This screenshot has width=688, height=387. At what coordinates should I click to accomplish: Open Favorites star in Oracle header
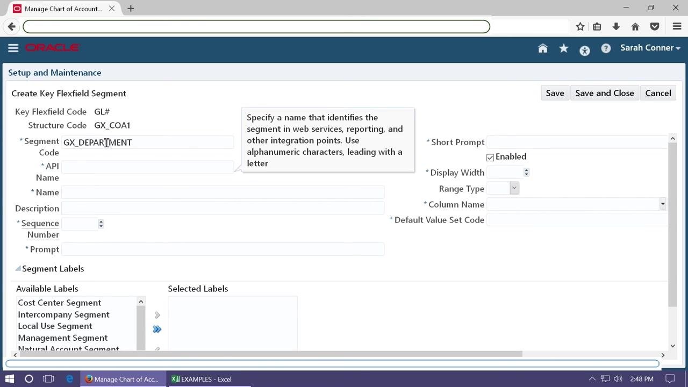click(564, 48)
